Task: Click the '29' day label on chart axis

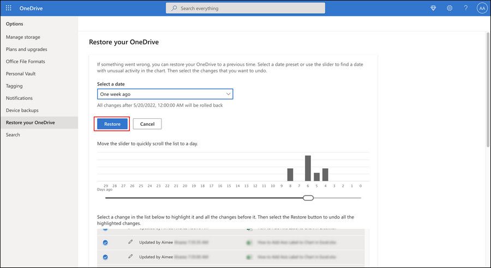Action: [106, 186]
